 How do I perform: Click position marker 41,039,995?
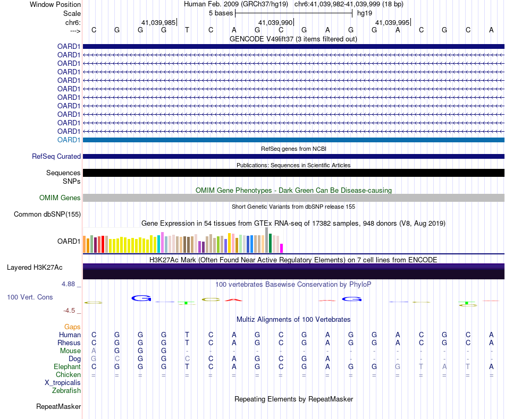(392, 22)
